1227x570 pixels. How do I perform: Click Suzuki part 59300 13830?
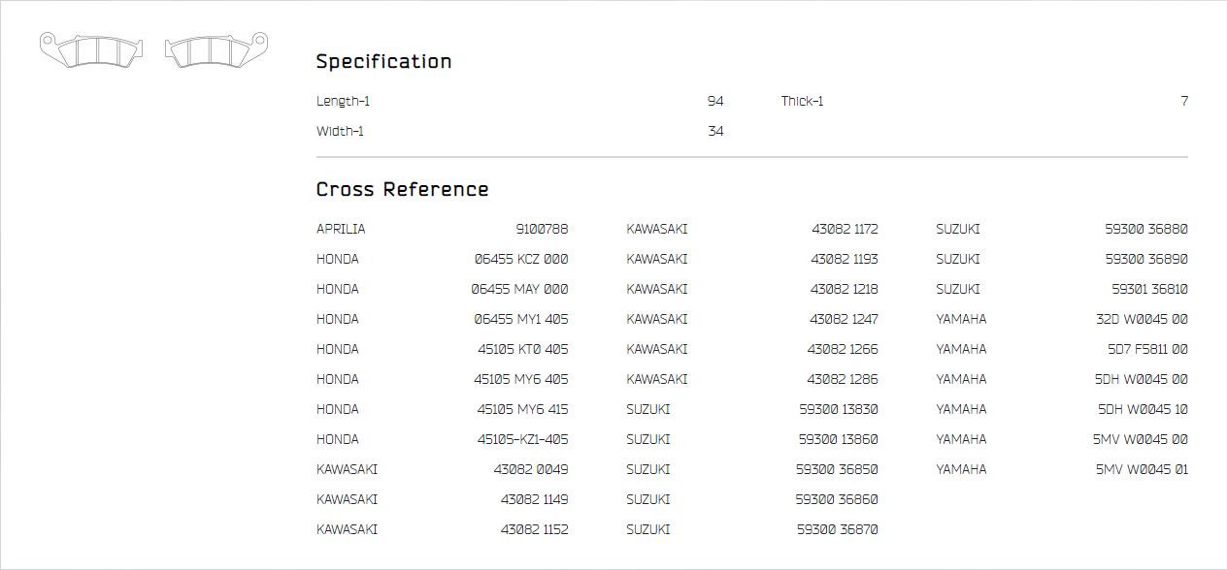839,409
